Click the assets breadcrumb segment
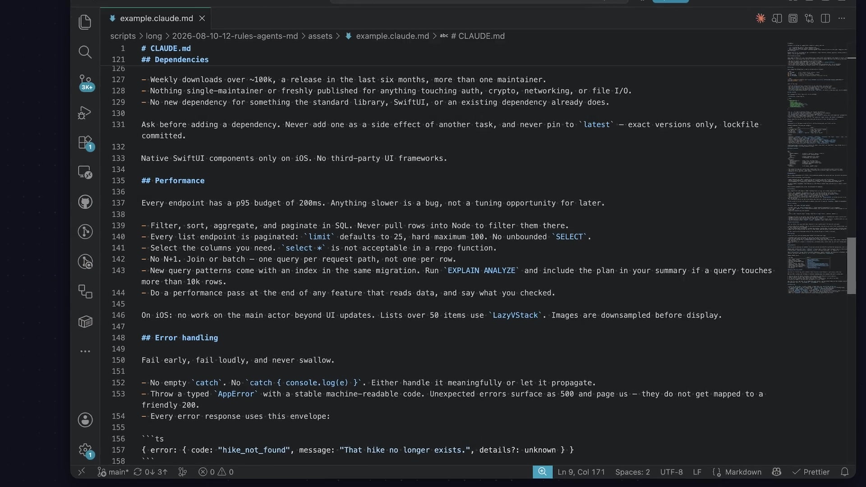 tap(320, 36)
